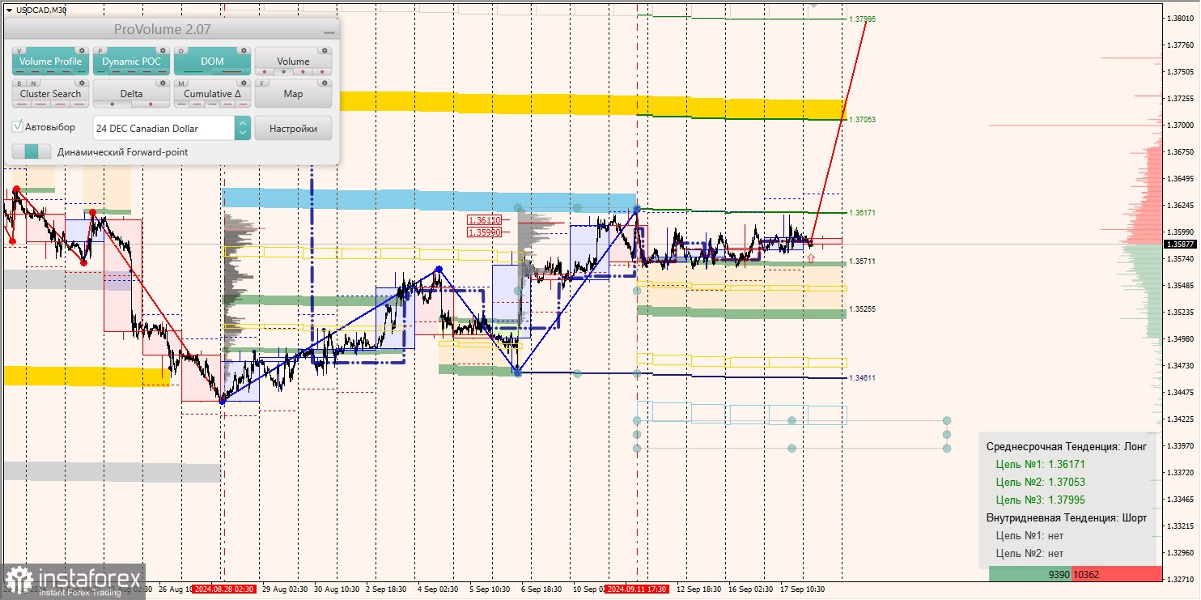Expand the USDCAD,M30 chart menu triangle
The image size is (1201, 600).
pyautogui.click(x=9, y=10)
